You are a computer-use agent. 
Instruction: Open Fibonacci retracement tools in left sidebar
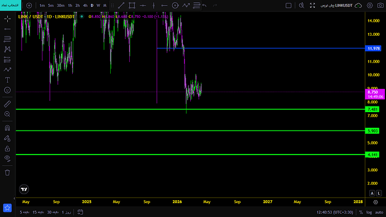(7, 39)
